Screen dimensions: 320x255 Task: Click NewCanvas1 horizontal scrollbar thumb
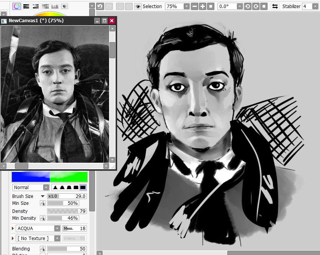(x=22, y=166)
